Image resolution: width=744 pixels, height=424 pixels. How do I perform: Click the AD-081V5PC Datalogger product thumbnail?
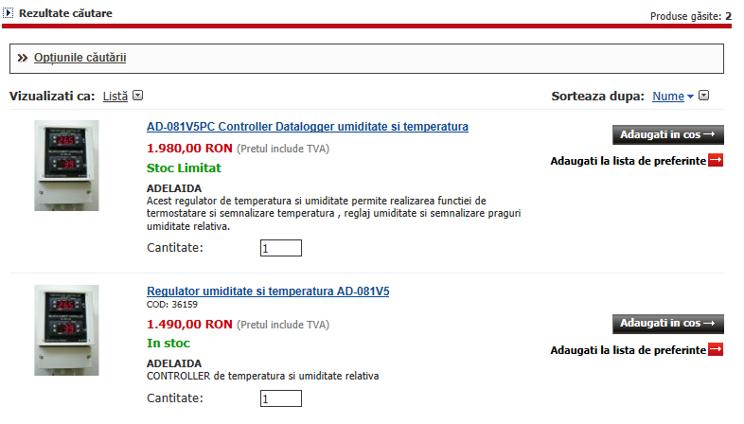click(66, 166)
